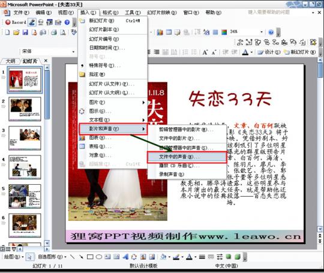Viewport: 324px width, 273px height.
Task: Click Increase Font Size icon
Action: [205, 52]
